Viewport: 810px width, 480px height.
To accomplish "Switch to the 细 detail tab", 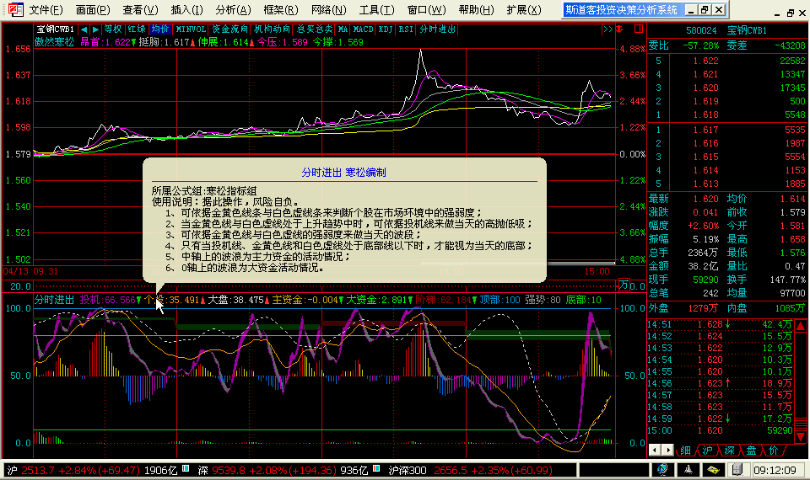I will coord(685,450).
